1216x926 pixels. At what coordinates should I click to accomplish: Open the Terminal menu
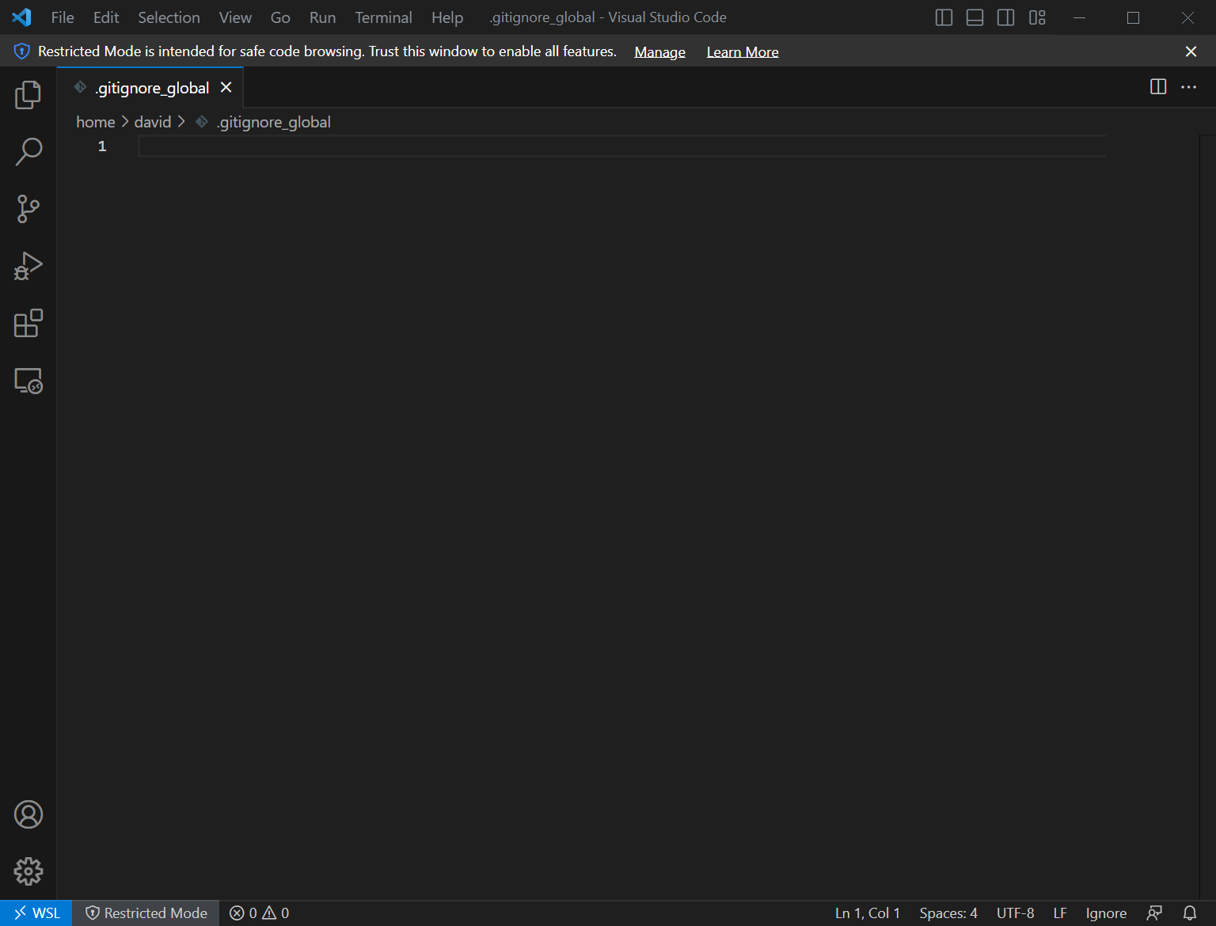click(x=382, y=17)
